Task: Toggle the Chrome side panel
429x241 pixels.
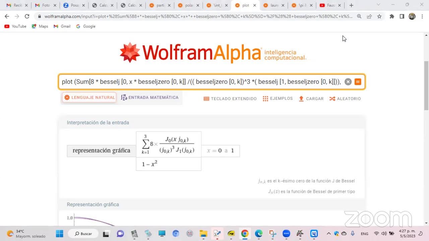Action: (402, 16)
